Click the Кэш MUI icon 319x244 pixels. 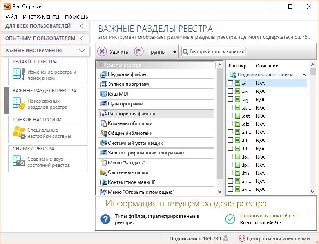click(x=104, y=94)
